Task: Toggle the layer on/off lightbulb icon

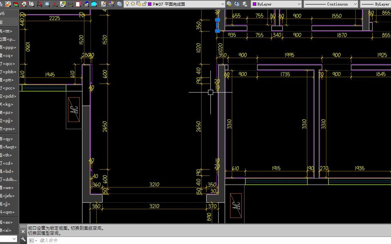Action: [x=127, y=4]
